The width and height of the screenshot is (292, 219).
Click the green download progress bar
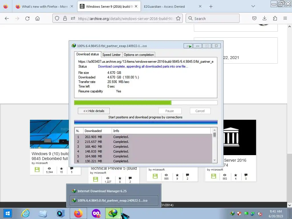pos(146,103)
